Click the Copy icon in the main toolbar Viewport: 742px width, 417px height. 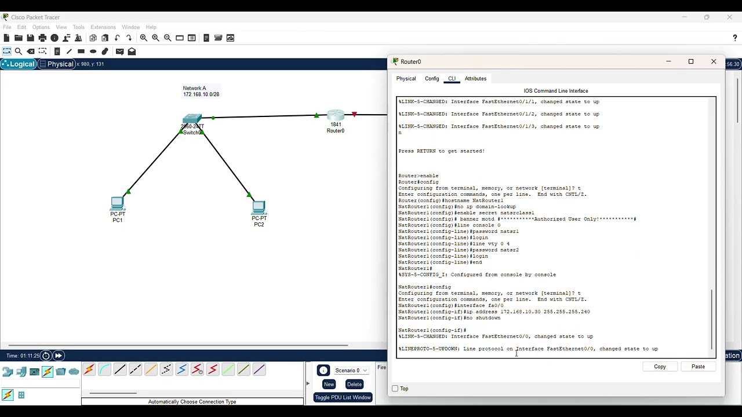tap(93, 38)
